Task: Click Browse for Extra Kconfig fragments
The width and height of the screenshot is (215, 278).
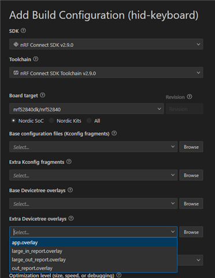Action: pyautogui.click(x=191, y=175)
